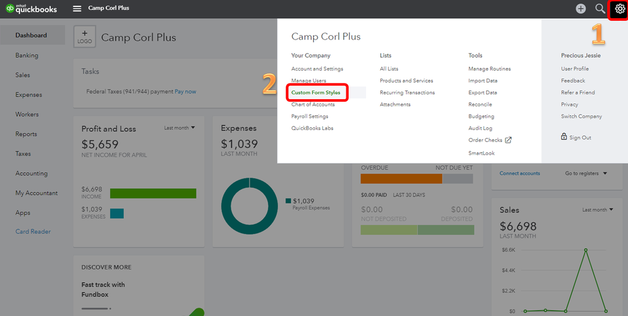The width and height of the screenshot is (628, 316).
Task: Expand Go to registers dropdown
Action: [x=586, y=173]
